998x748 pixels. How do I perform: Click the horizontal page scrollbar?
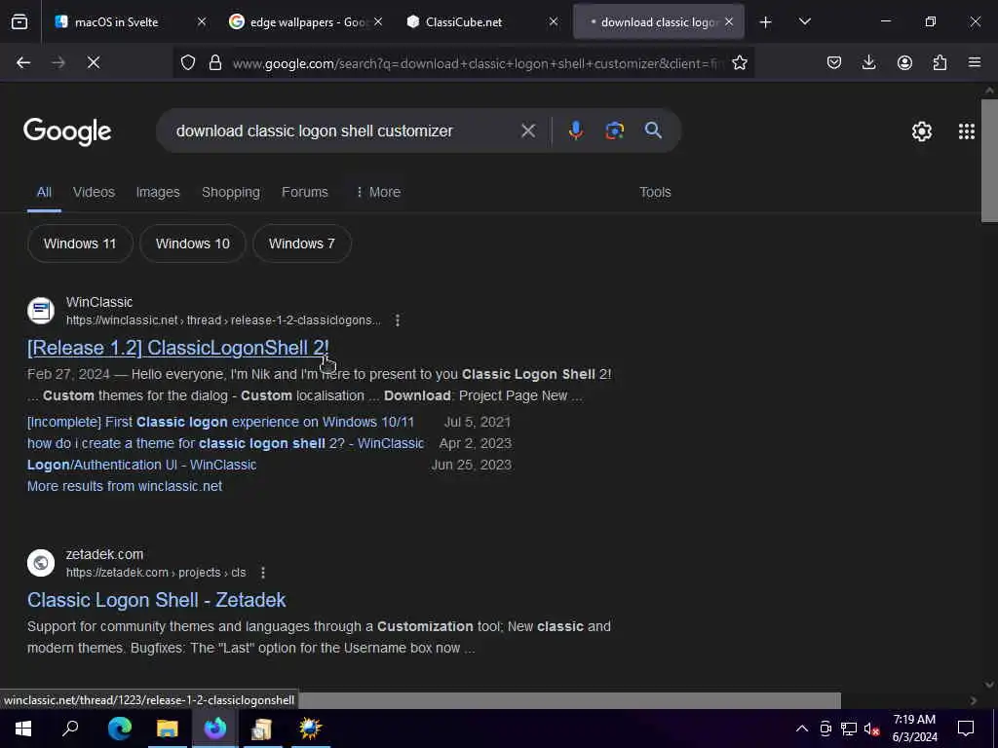click(x=570, y=700)
